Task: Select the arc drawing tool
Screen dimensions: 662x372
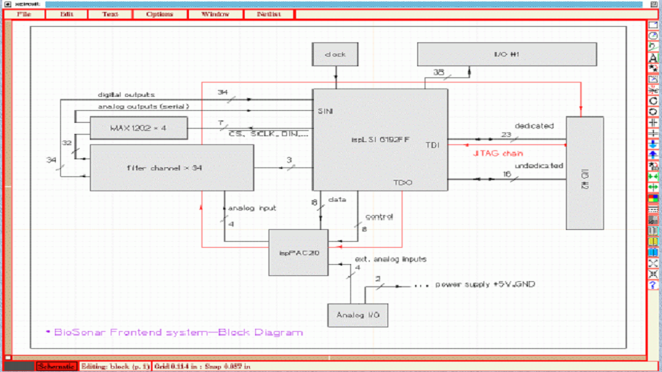Action: [653, 36]
